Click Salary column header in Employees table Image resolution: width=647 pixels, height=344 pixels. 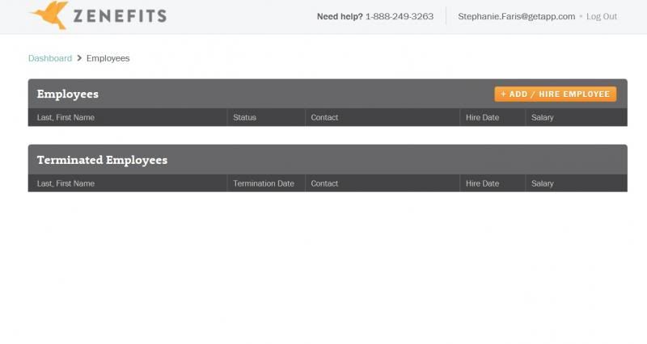tap(542, 117)
